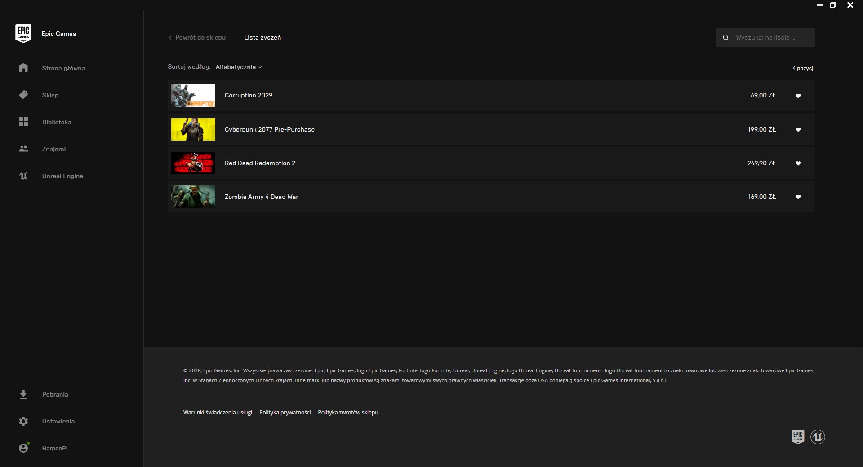
Task: Restore down the launcher window
Action: click(833, 5)
